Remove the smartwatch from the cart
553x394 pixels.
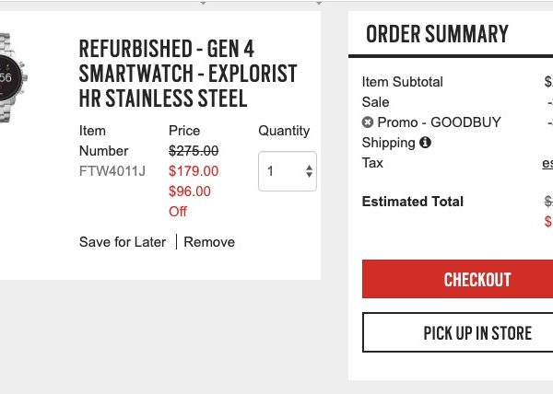[209, 242]
